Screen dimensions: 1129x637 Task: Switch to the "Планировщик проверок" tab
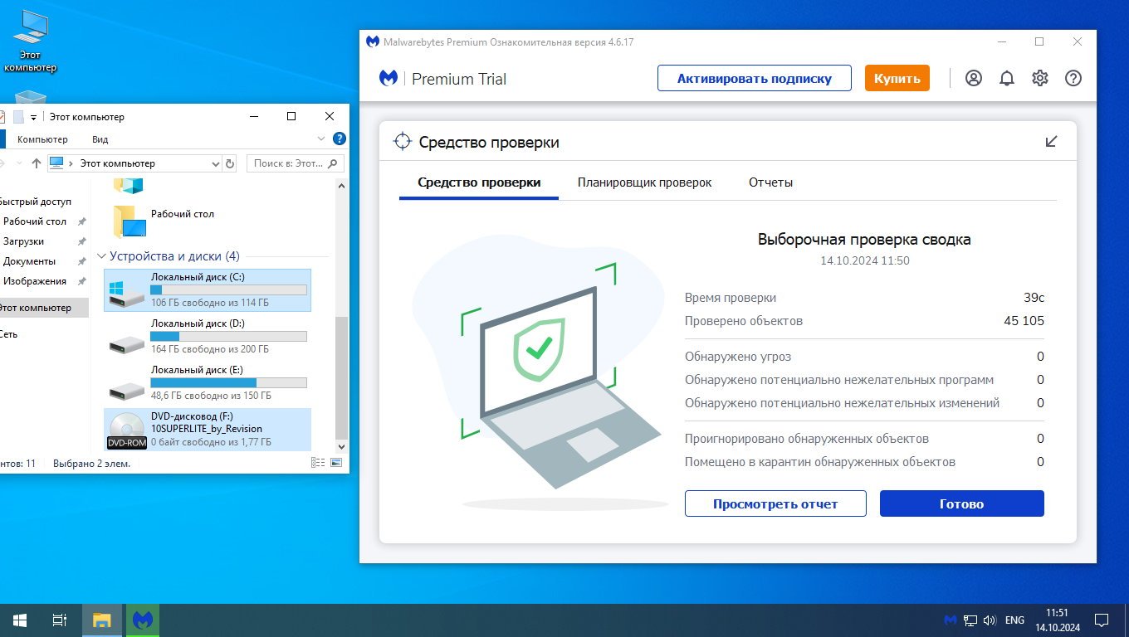(644, 182)
